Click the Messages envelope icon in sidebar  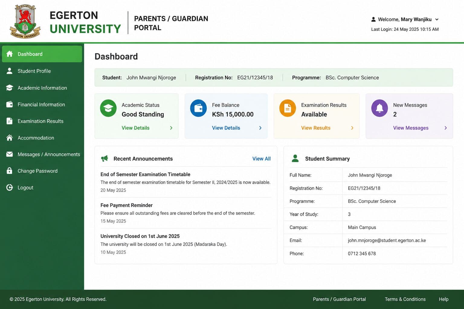click(x=10, y=154)
